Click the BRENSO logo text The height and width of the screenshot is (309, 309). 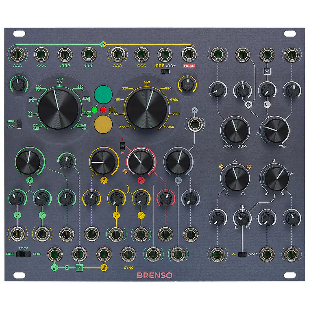click(x=154, y=275)
